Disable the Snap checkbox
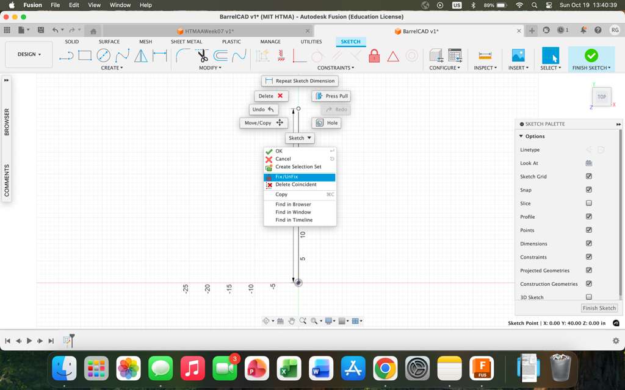The width and height of the screenshot is (625, 390). click(588, 190)
